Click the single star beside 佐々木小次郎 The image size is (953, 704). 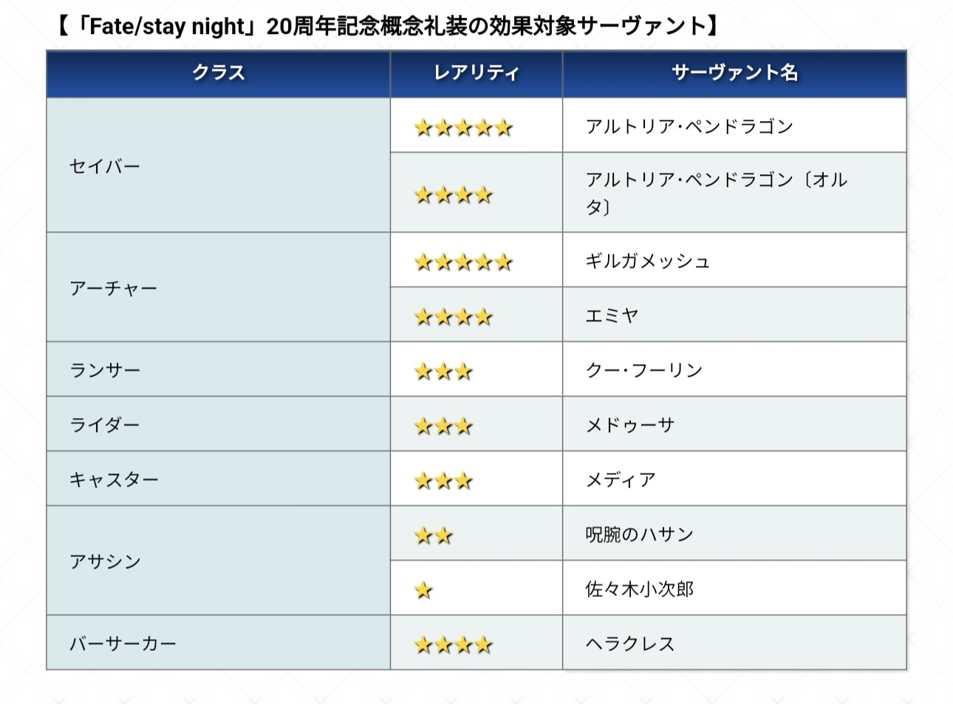pos(423,590)
